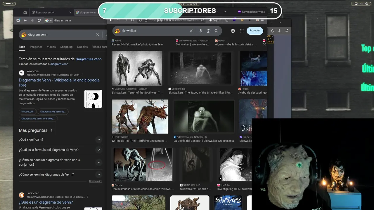The height and width of the screenshot is (210, 374).
Task: Open the CVLT Nation antlered creature image
Action: click(140, 117)
